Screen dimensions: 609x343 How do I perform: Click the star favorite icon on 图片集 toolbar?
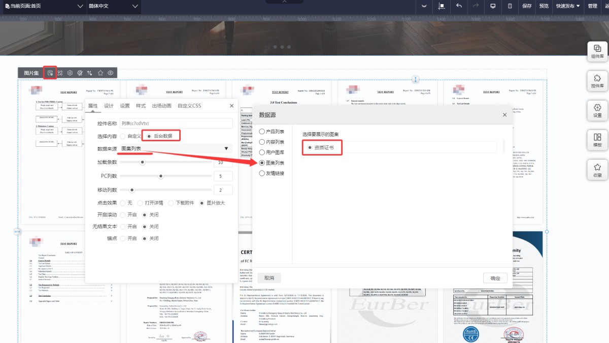pos(100,73)
